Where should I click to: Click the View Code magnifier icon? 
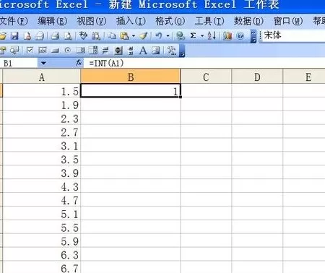click(14, 51)
